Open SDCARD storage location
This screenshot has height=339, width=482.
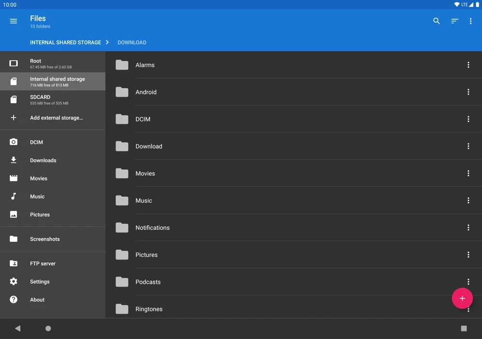click(x=52, y=100)
